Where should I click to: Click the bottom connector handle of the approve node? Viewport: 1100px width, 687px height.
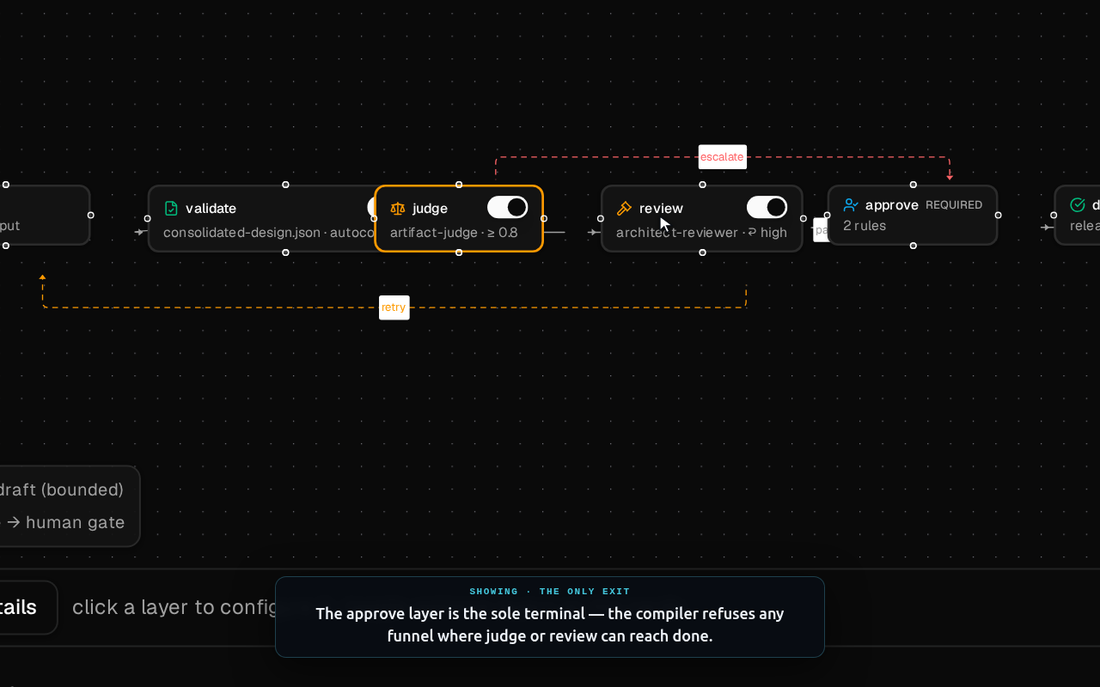914,246
